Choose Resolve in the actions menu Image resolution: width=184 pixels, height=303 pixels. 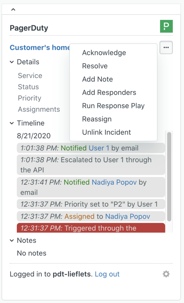95,66
